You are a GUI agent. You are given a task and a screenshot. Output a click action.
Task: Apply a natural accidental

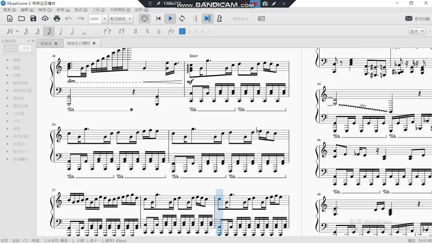click(x=147, y=31)
